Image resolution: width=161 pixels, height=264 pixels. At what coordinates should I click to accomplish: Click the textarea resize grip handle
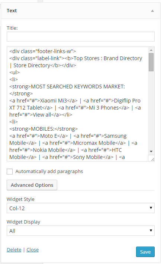[152, 159]
